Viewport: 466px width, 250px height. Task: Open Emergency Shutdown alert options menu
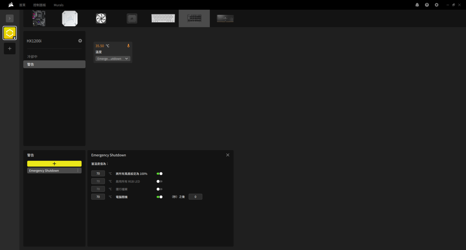78,171
